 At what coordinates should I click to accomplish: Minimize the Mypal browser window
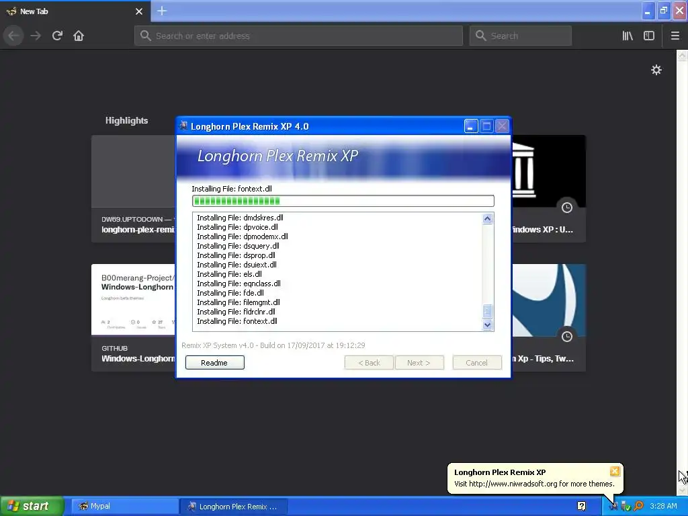click(648, 11)
